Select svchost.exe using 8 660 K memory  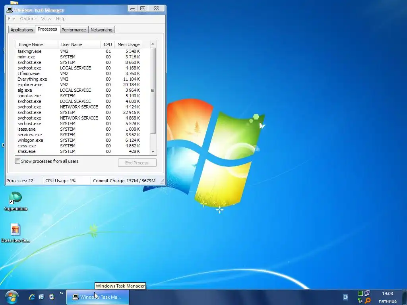click(x=79, y=62)
